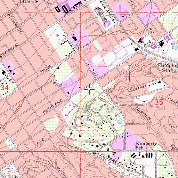Screen dimensions: 178x178
Task: Click the "1600" contour elevation label
Action: (104, 100)
